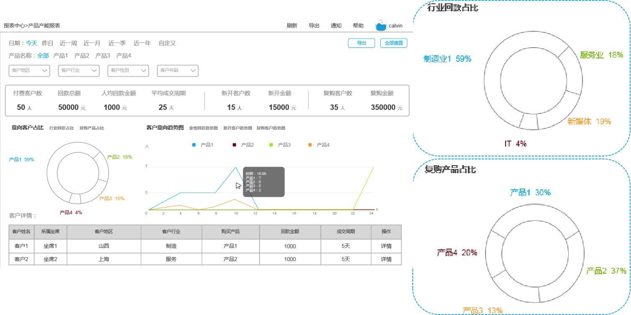Click the 复购金额 350000 元 metric
631x315 pixels.
[387, 100]
